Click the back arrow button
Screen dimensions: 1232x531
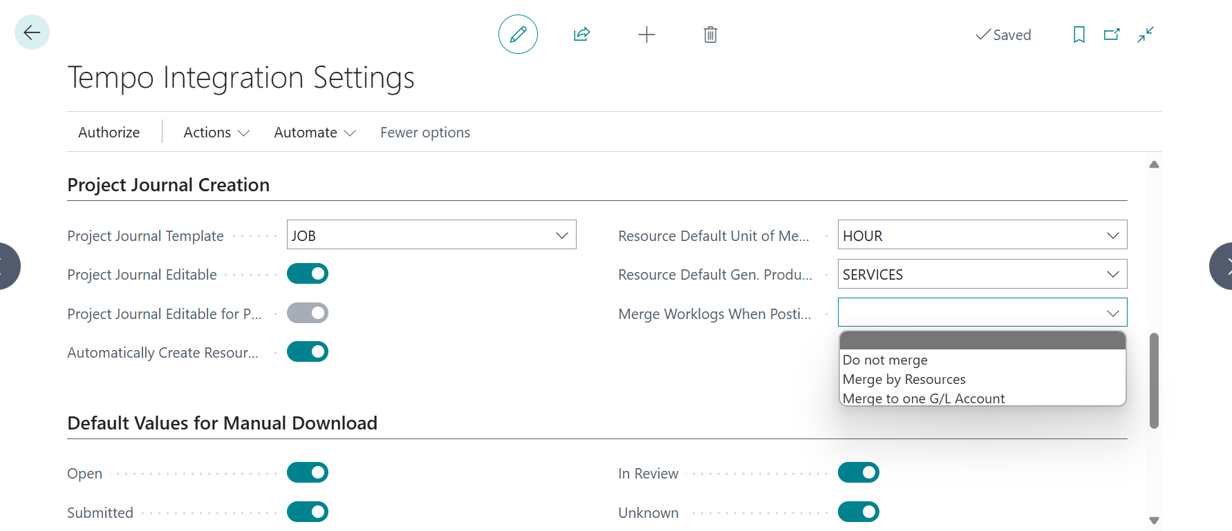coord(32,32)
